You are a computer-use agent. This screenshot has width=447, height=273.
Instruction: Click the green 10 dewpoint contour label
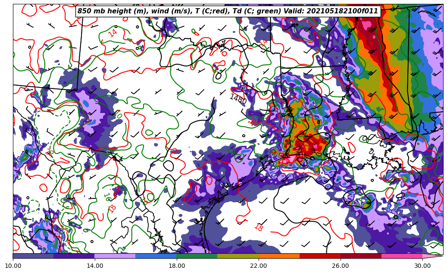click(x=119, y=115)
